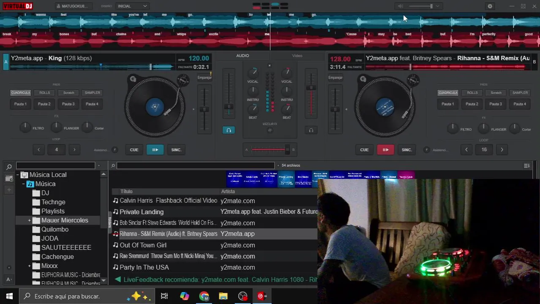Open the INICIAL layout dropdown
Image resolution: width=540 pixels, height=304 pixels.
(132, 6)
